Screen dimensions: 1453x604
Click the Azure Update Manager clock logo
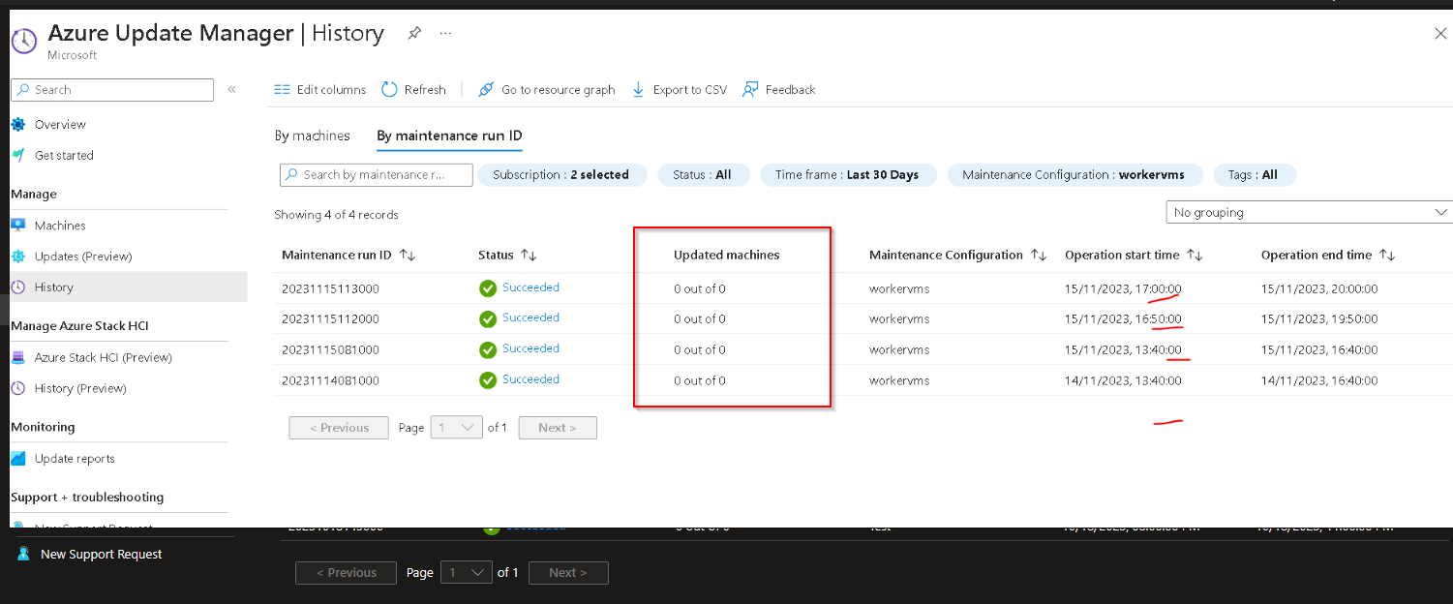click(x=24, y=40)
